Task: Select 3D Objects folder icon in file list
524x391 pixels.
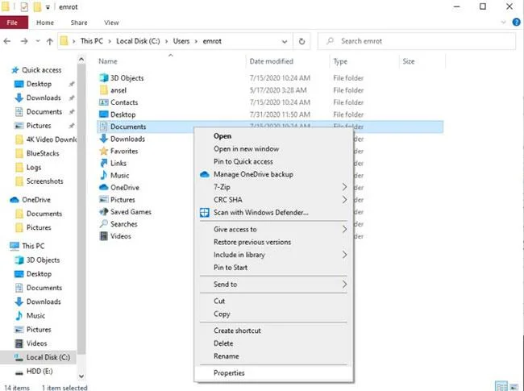Action: pyautogui.click(x=104, y=78)
